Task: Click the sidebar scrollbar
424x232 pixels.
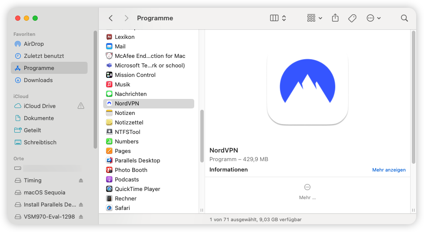Action: pos(95,89)
